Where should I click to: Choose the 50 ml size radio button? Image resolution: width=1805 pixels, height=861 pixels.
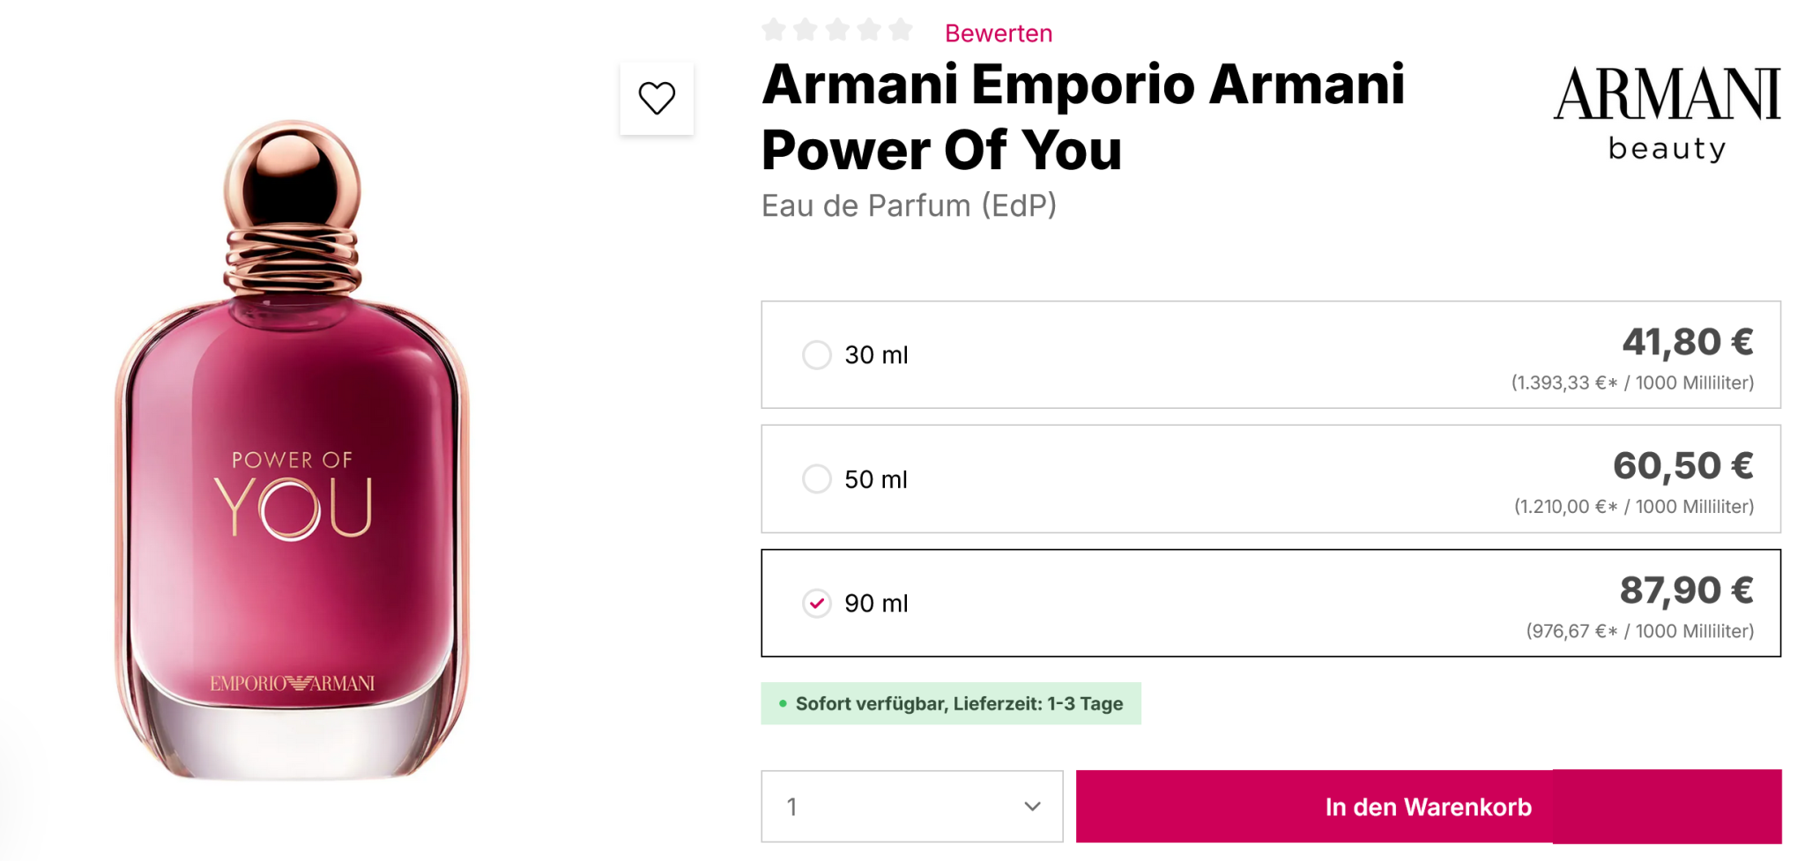817,479
